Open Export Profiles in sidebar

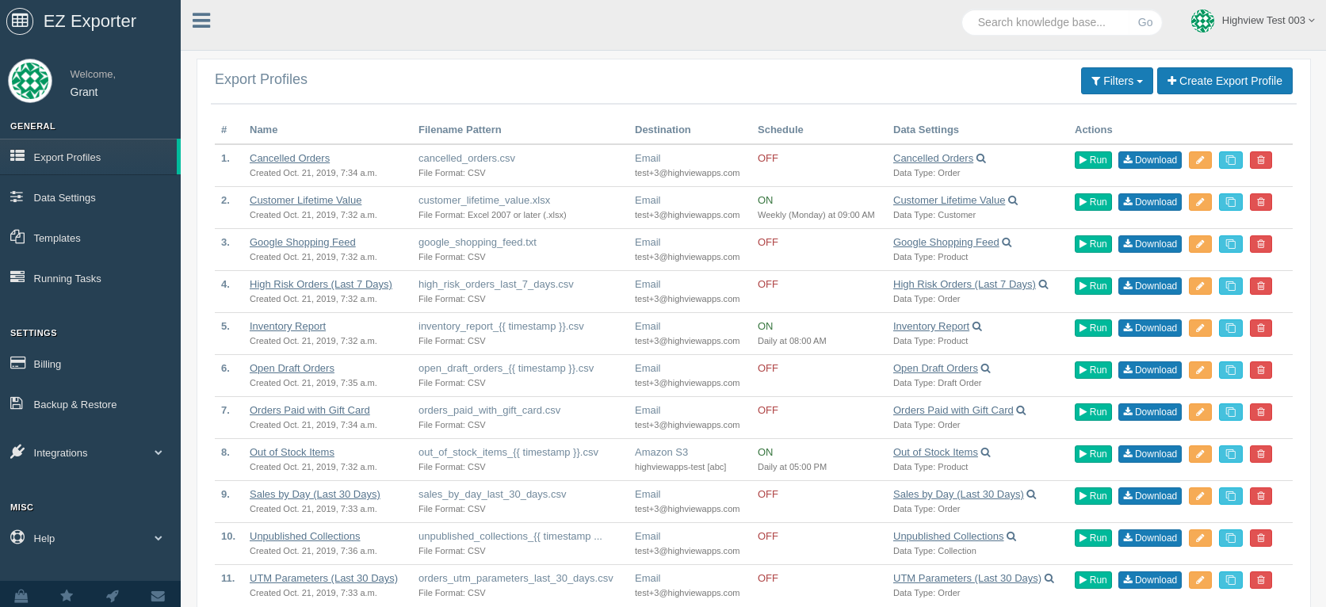pos(90,157)
